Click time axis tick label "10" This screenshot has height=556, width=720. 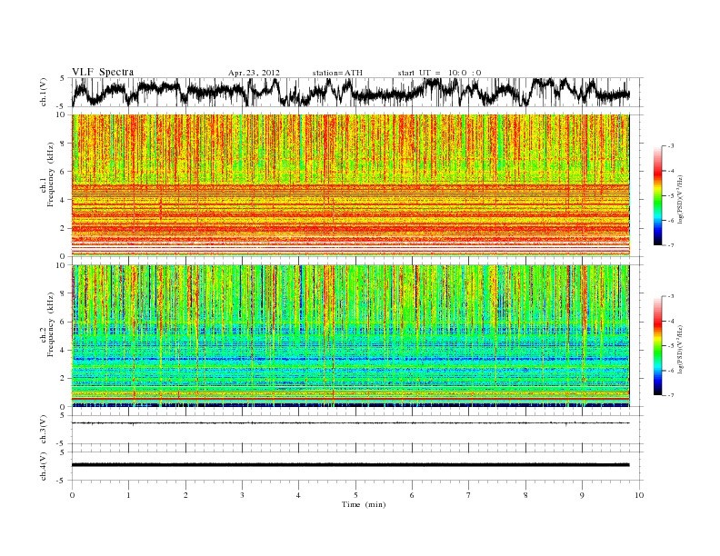[639, 495]
